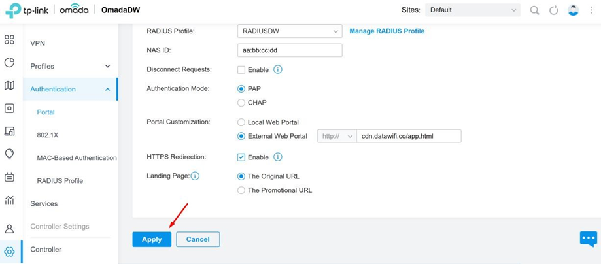Open MAC-Based Authentication menu item

77,158
